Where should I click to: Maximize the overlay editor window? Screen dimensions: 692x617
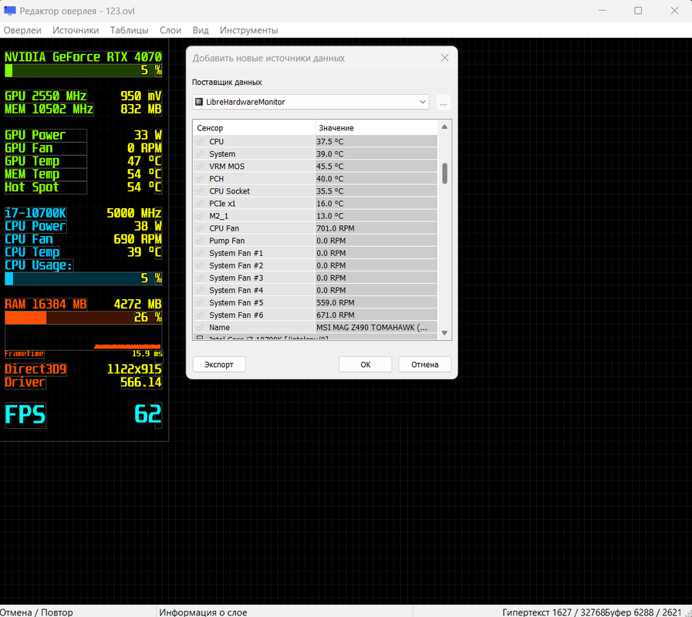coord(638,11)
